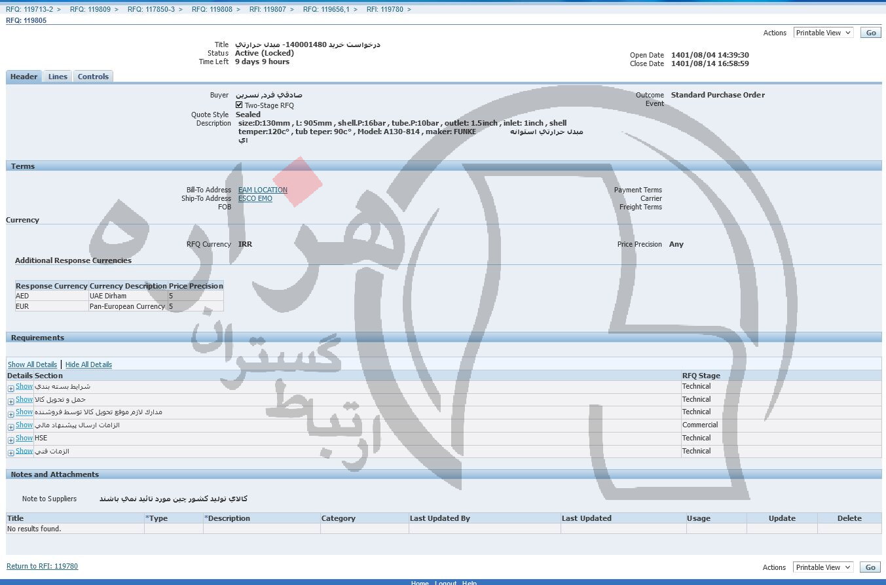
Task: Open the ESCO EMO ship-to address link
Action: pyautogui.click(x=255, y=198)
